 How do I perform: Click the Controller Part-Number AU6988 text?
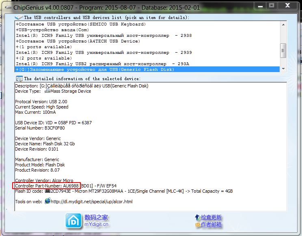pyautogui.click(x=47, y=186)
